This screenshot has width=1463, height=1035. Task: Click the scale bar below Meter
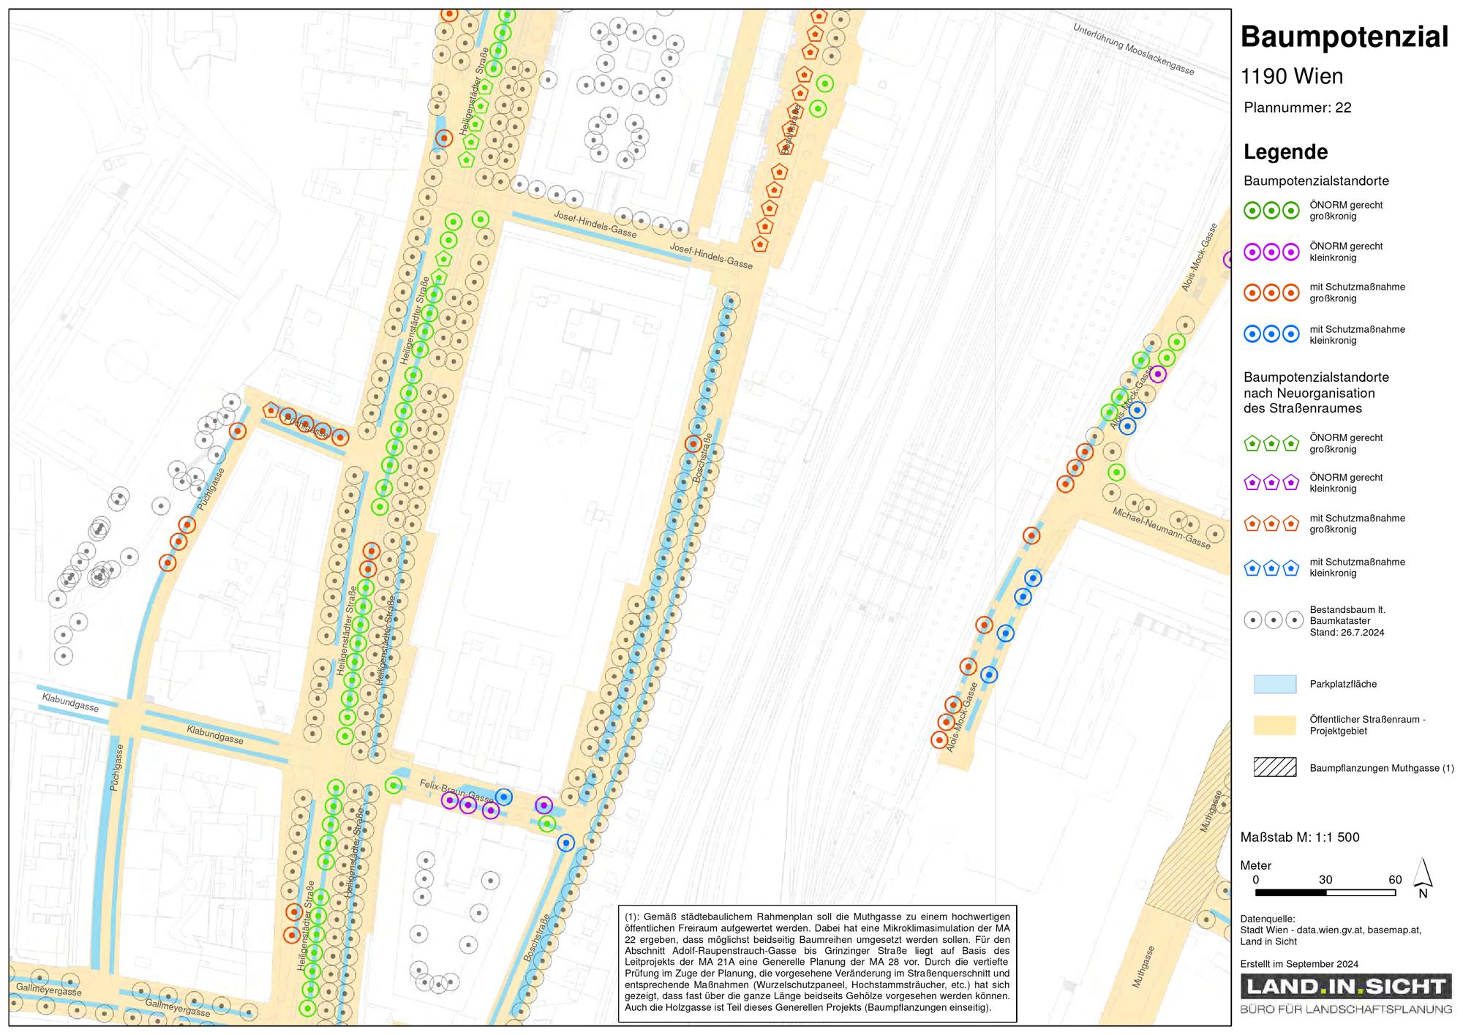[x=1325, y=892]
